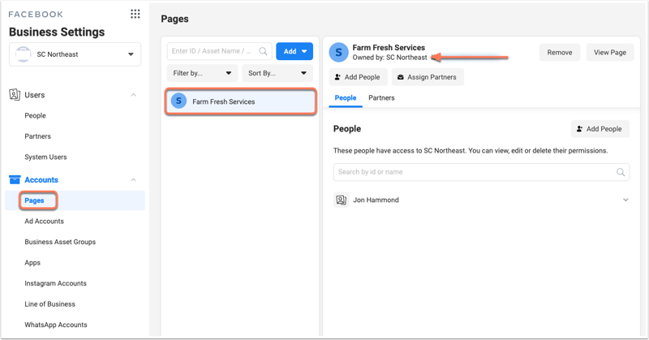
Task: Click Add People button below page name
Action: [x=358, y=77]
